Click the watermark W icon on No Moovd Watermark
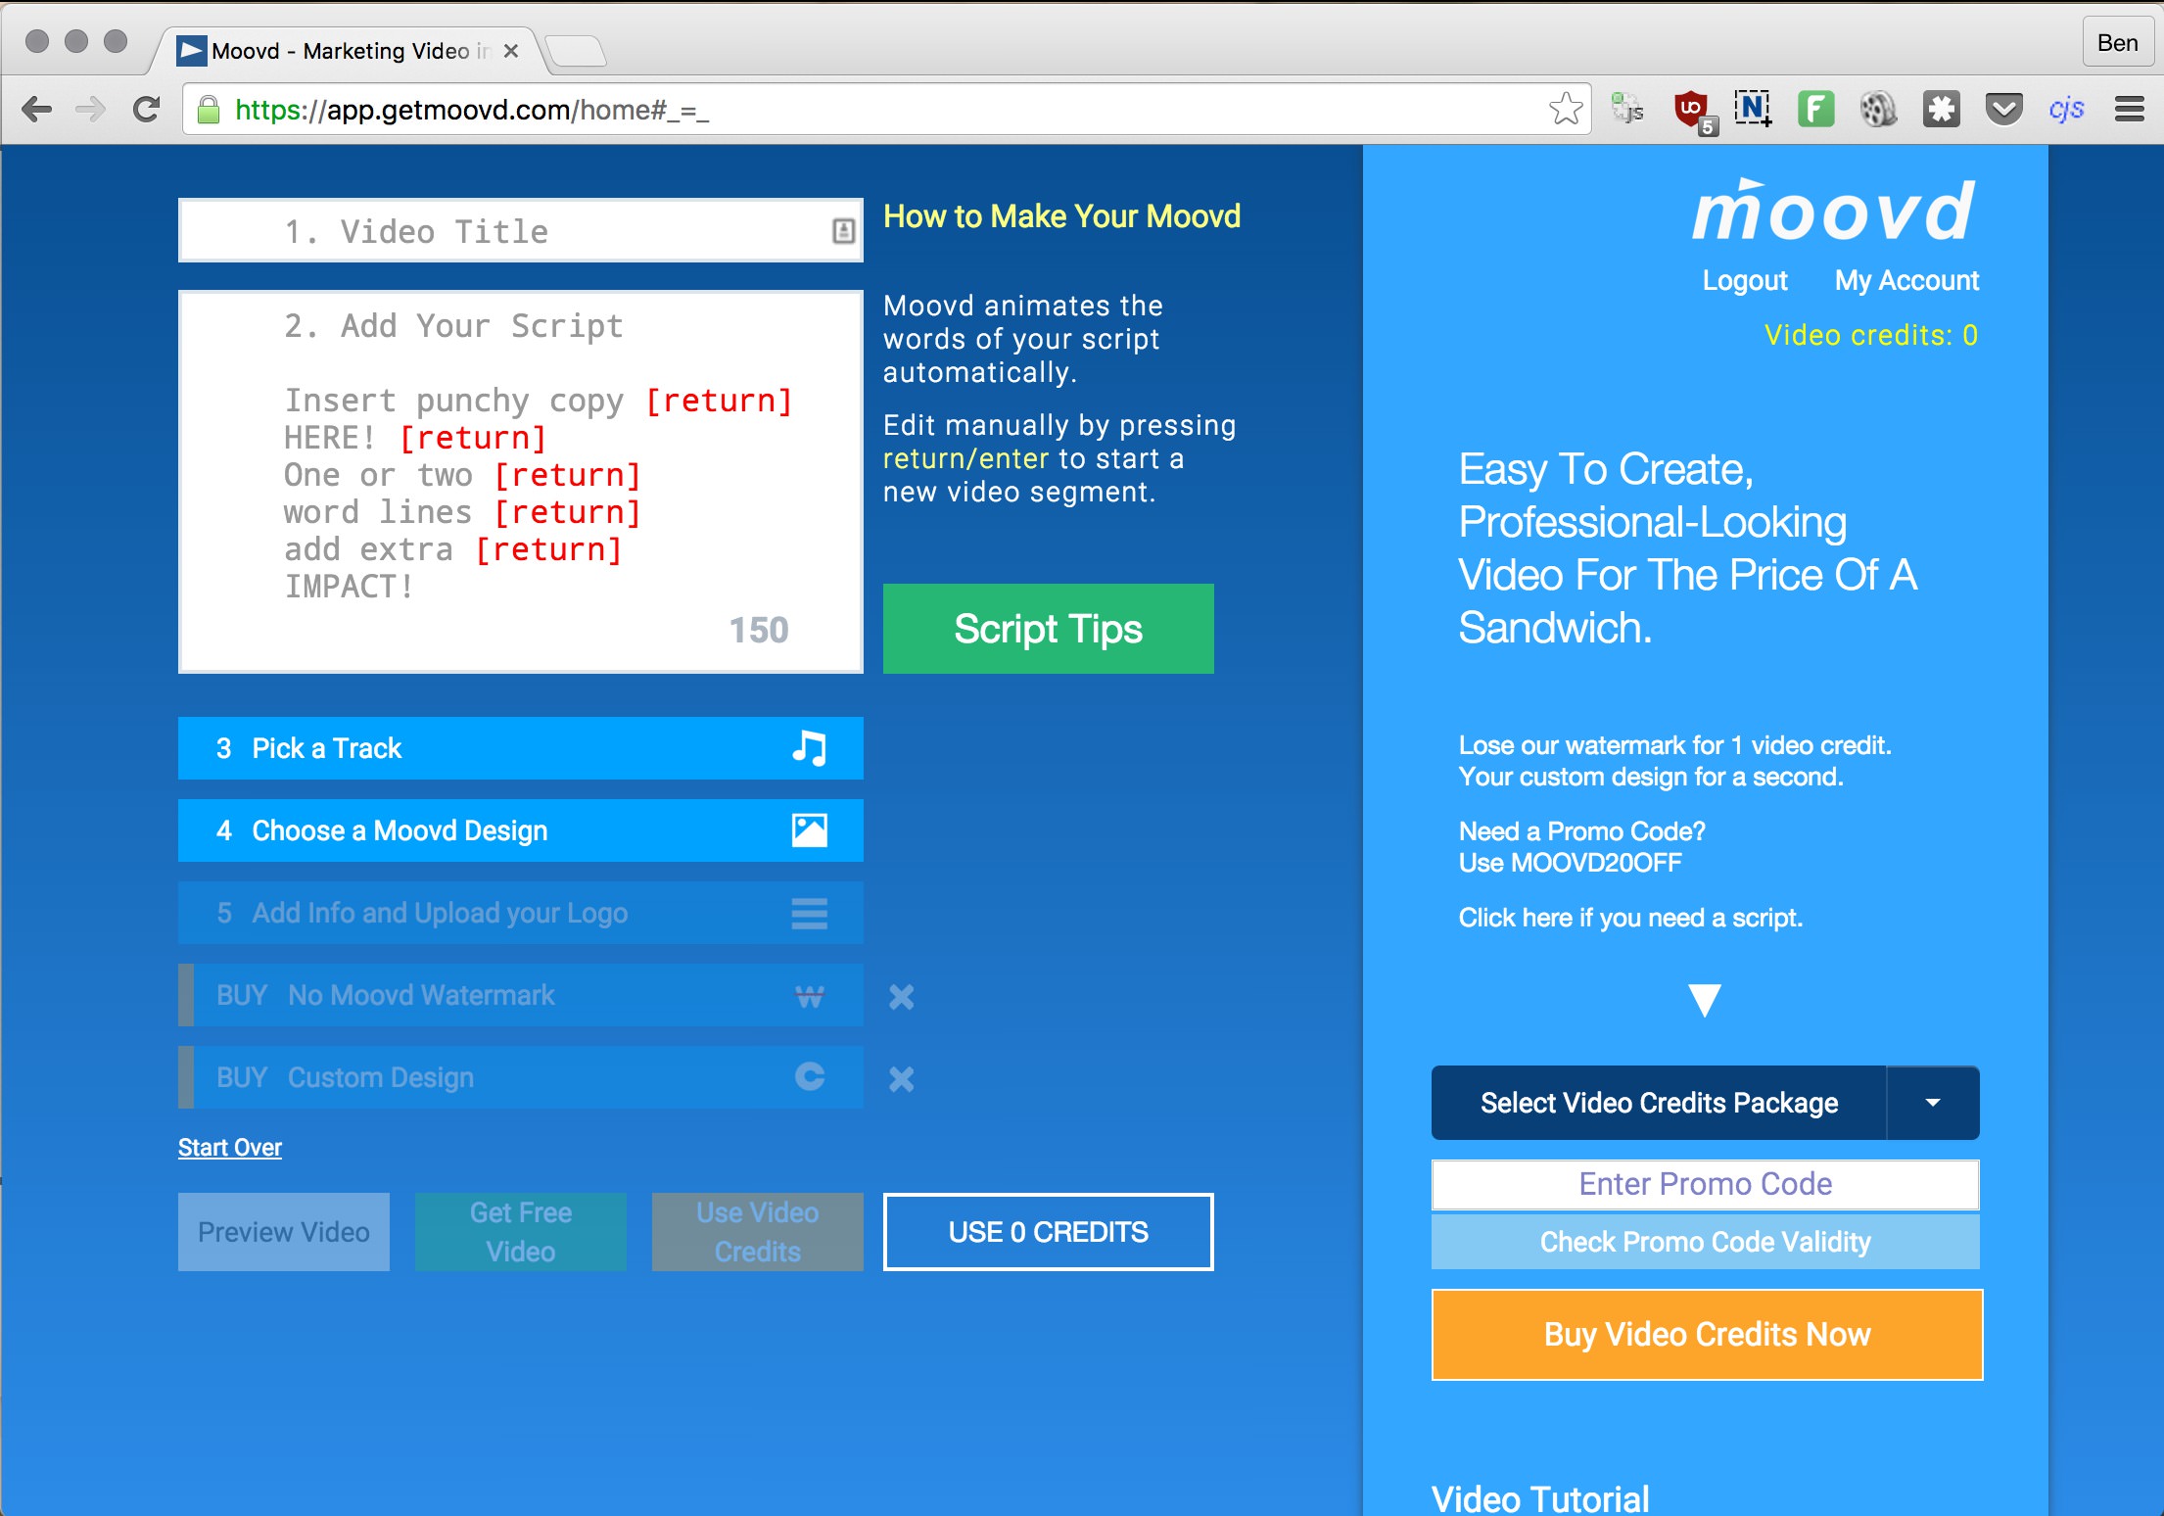 click(x=809, y=996)
